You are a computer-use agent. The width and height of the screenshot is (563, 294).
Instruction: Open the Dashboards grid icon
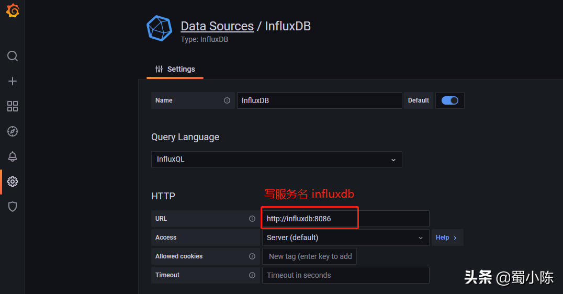13,106
